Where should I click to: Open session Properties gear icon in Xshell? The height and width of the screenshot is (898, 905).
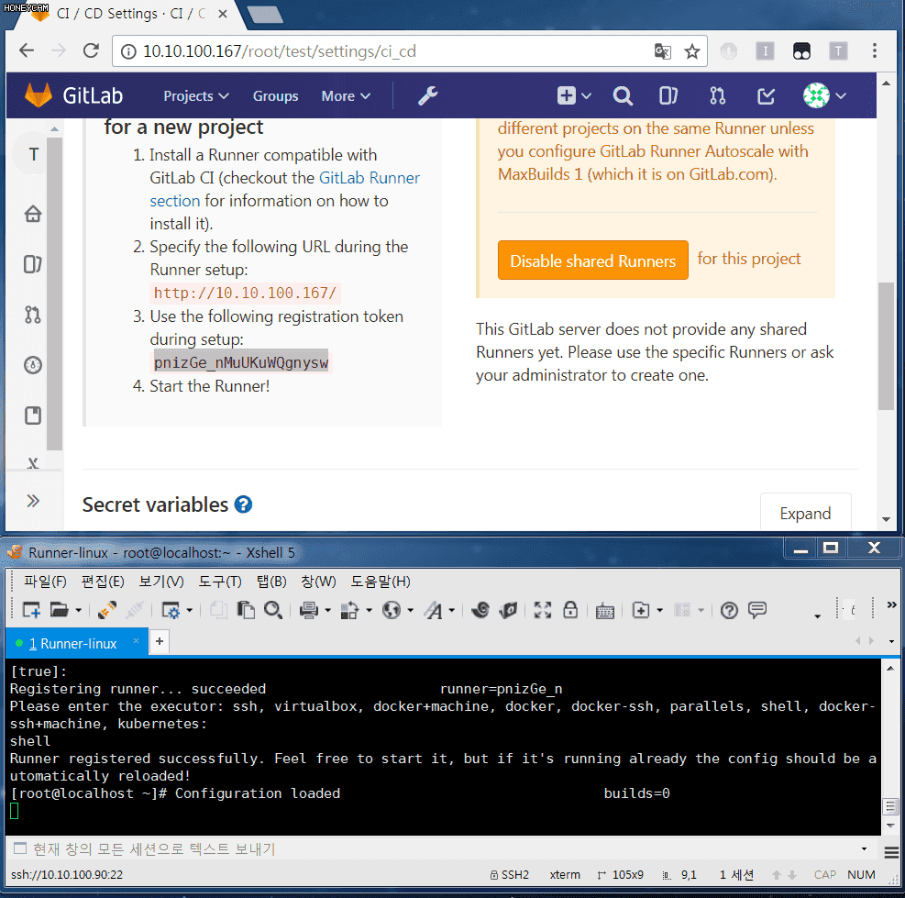pyautogui.click(x=171, y=610)
